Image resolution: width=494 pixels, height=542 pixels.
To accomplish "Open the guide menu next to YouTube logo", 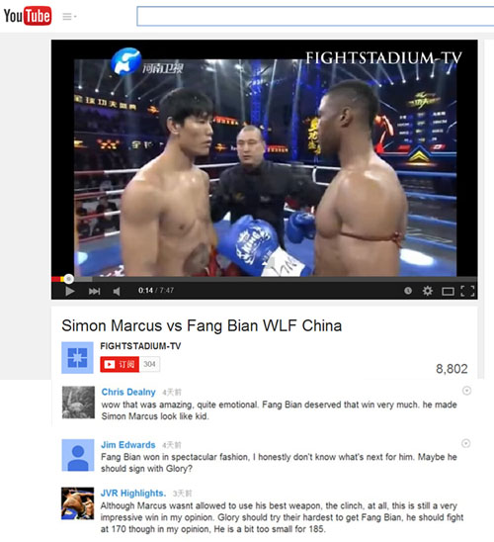I will [69, 17].
